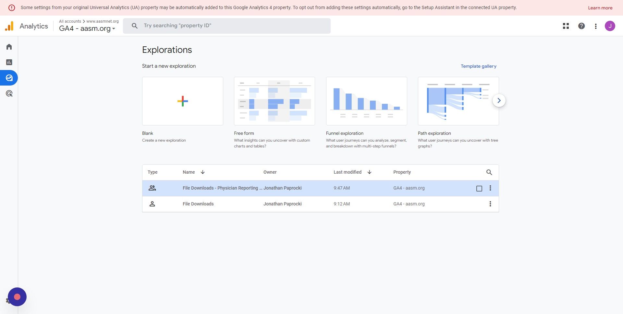Open File Downloads - Physician Reporting exploration
Screen dimensions: 623x314
222,188
